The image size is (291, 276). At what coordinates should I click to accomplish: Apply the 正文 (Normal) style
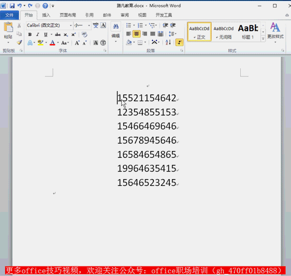click(199, 32)
